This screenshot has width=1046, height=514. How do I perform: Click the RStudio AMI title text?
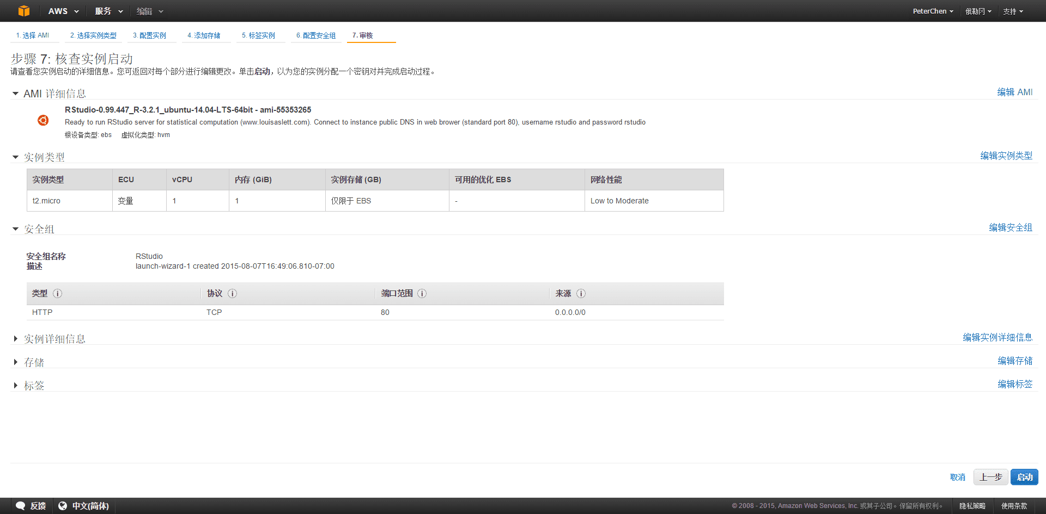[188, 110]
